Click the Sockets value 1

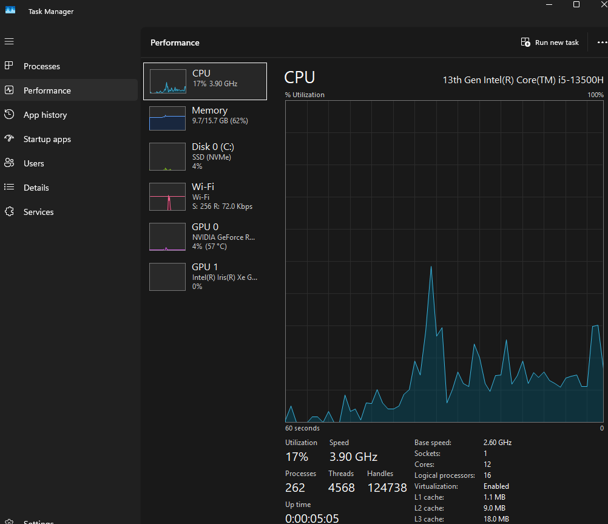(485, 454)
